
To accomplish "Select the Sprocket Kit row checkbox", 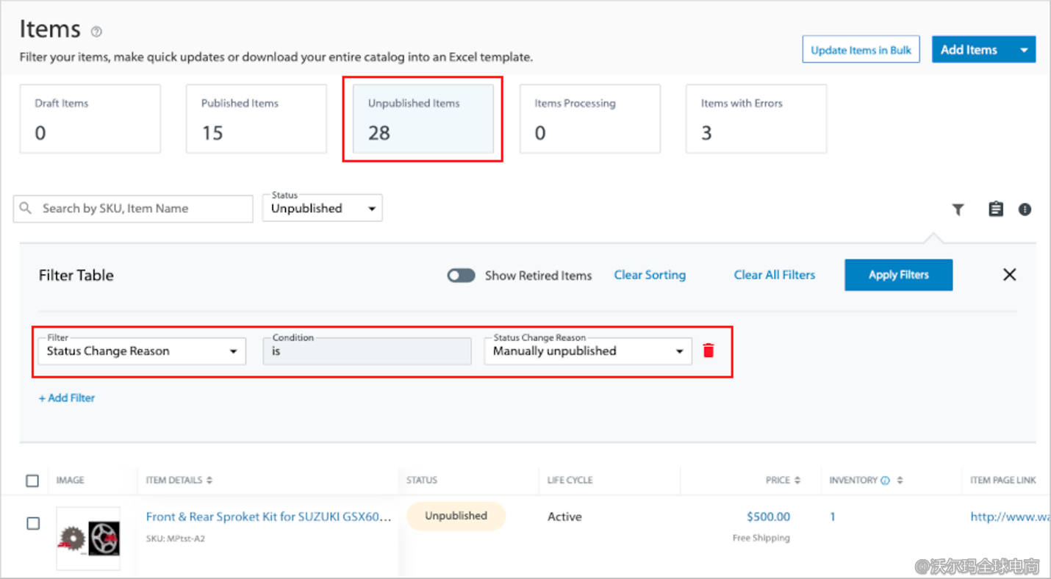I will tap(33, 524).
